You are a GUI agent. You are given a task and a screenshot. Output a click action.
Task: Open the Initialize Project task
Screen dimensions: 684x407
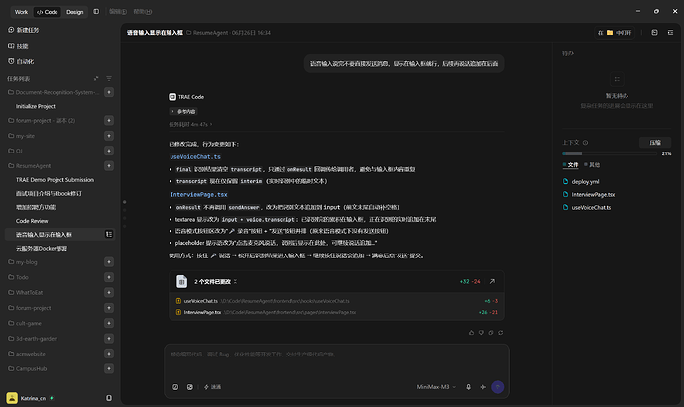tap(36, 106)
